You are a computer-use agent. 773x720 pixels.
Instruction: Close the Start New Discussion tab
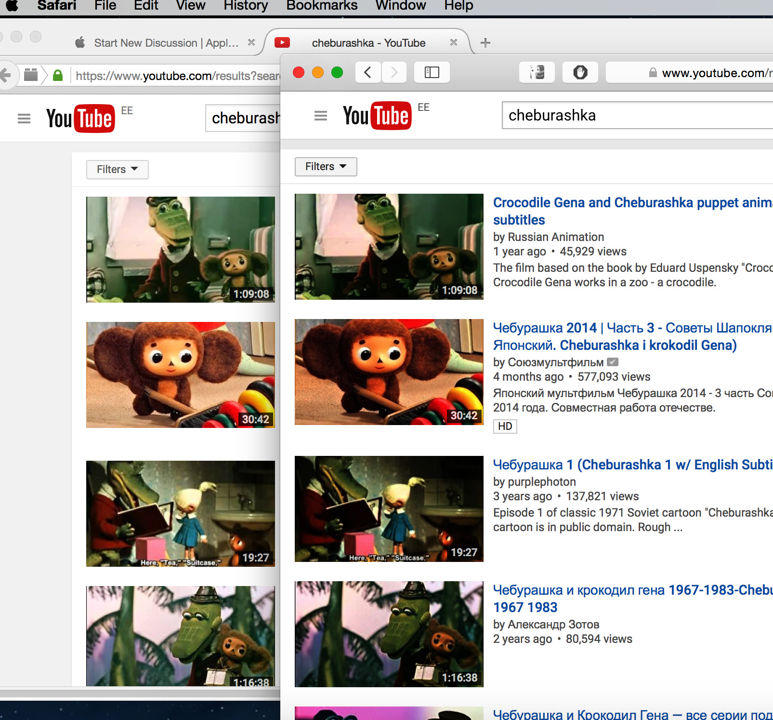(x=251, y=42)
